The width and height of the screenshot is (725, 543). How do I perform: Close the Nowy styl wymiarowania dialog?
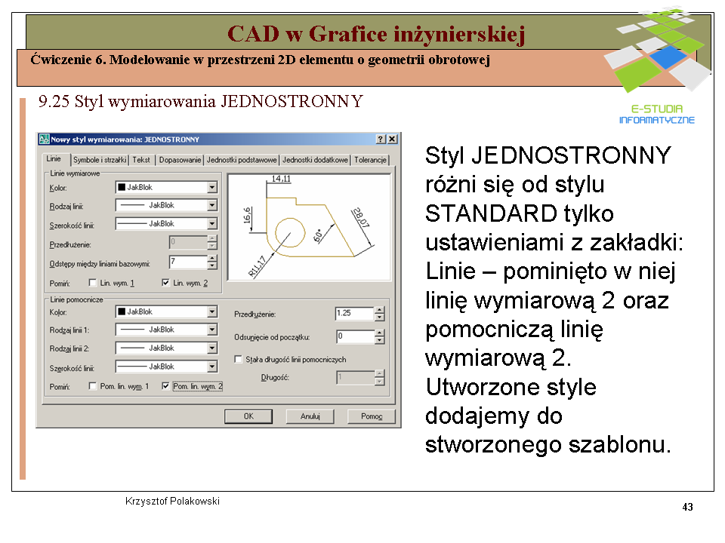tap(392, 140)
